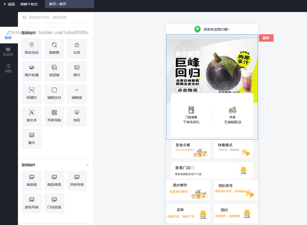
Task: Click the red 删除 delete button
Action: 266,38
